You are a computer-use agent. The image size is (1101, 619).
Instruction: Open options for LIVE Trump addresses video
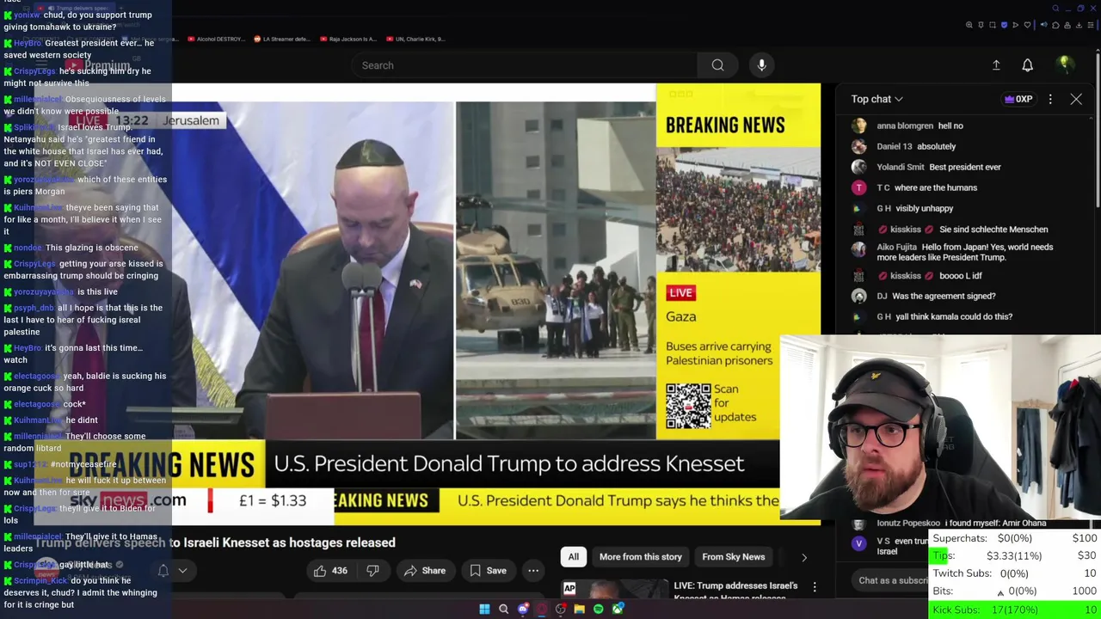coord(815,587)
